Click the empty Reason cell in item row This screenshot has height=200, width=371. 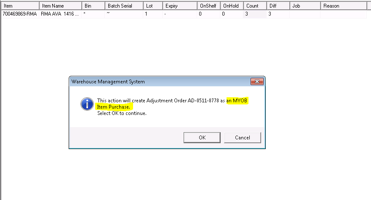pyautogui.click(x=344, y=14)
